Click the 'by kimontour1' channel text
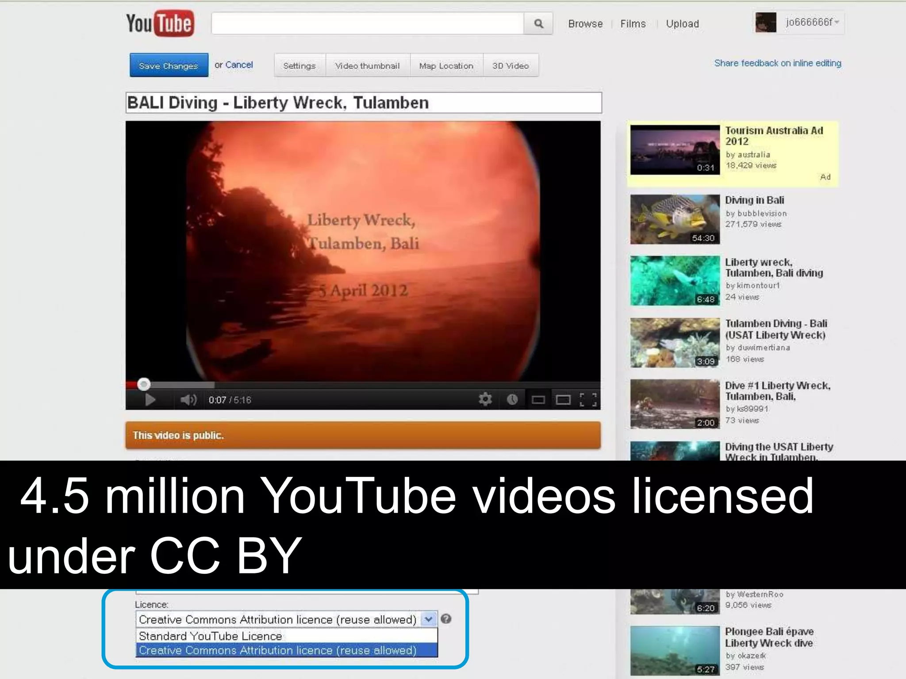The height and width of the screenshot is (679, 906). tap(753, 286)
